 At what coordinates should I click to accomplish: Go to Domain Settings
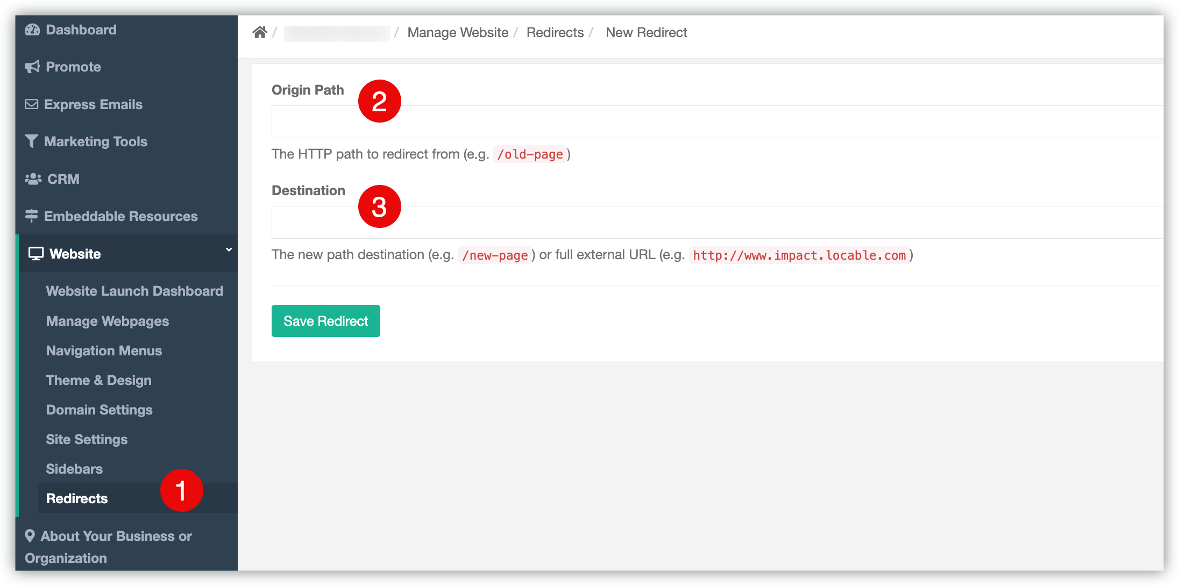click(x=100, y=410)
